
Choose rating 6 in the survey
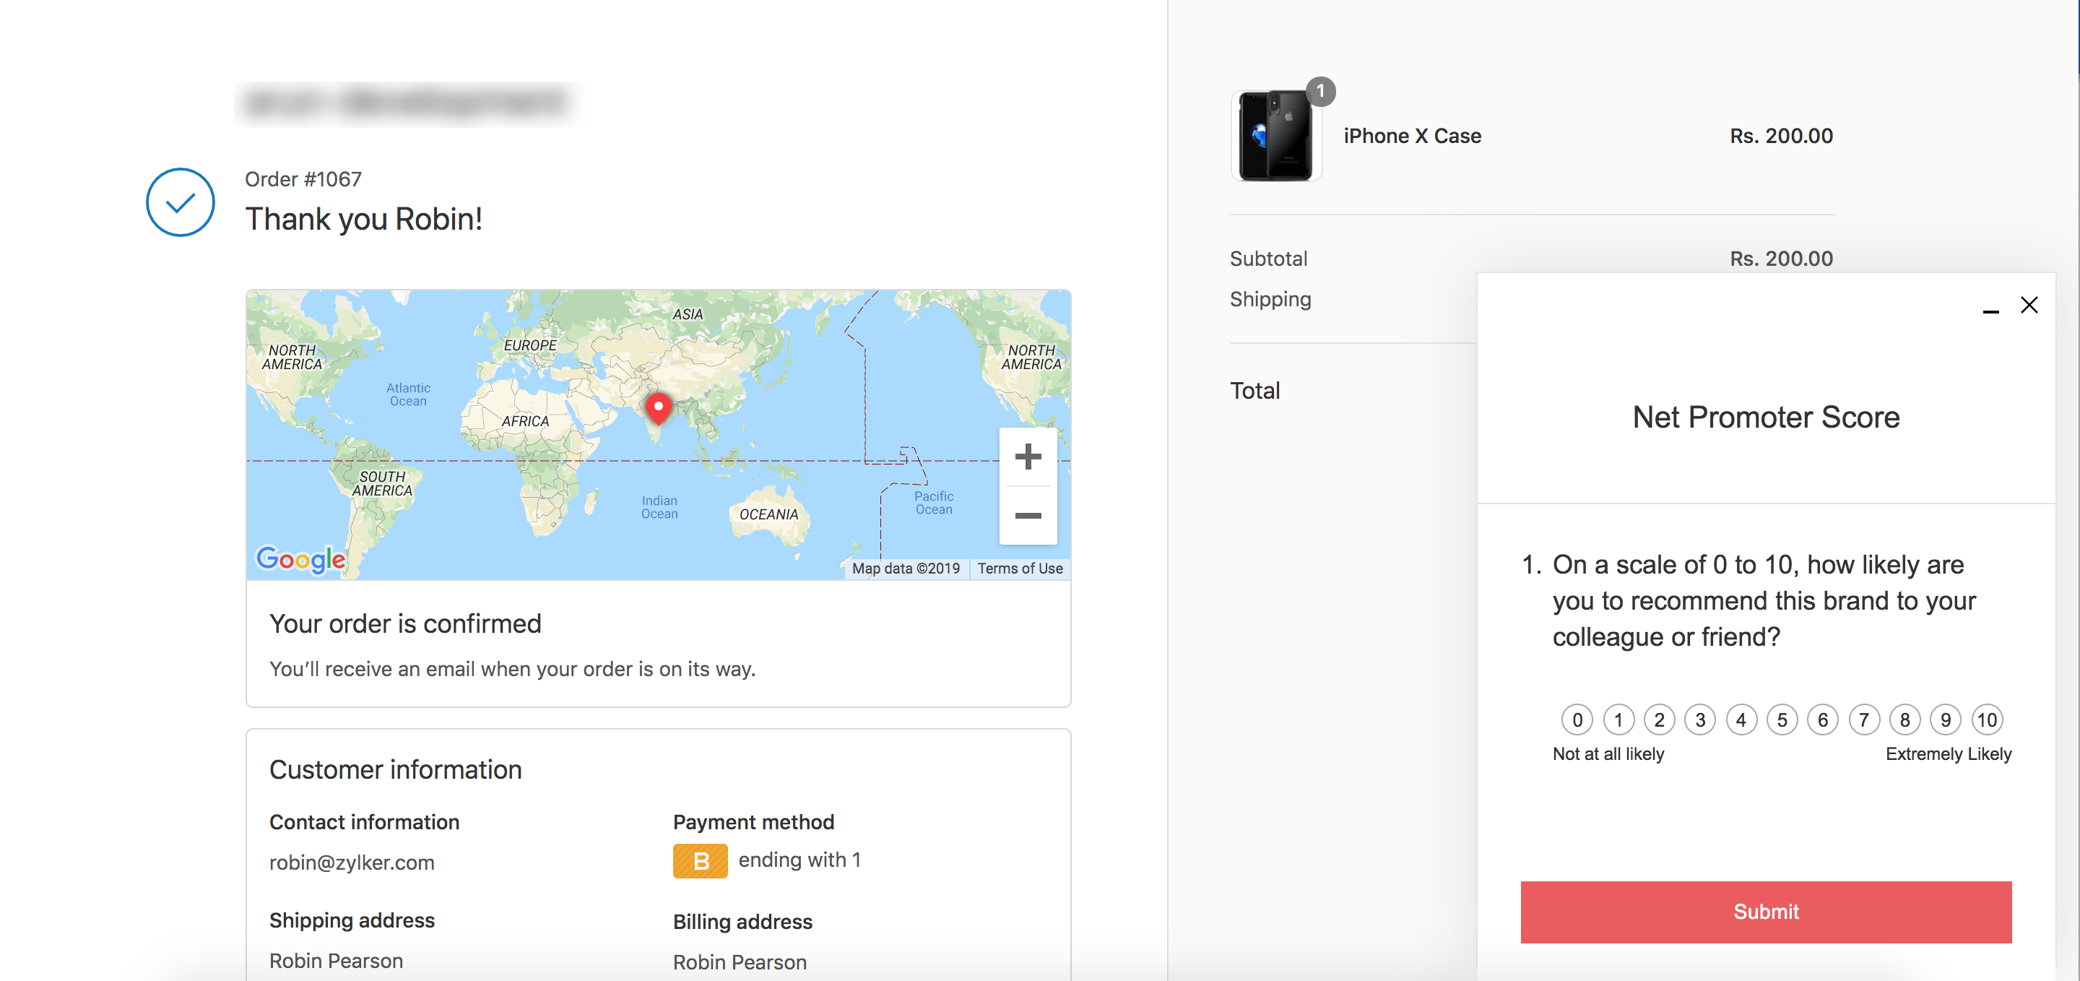point(1822,719)
